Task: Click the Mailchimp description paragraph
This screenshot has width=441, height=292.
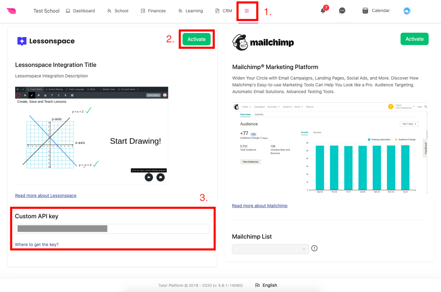Action: [x=325, y=85]
